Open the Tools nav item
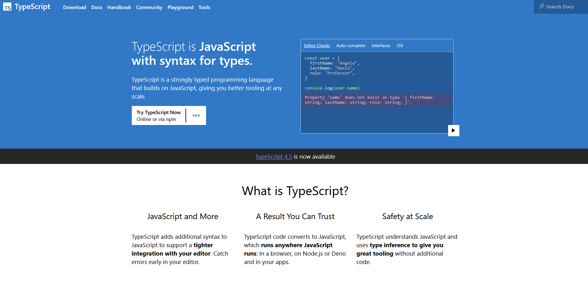 coord(204,7)
